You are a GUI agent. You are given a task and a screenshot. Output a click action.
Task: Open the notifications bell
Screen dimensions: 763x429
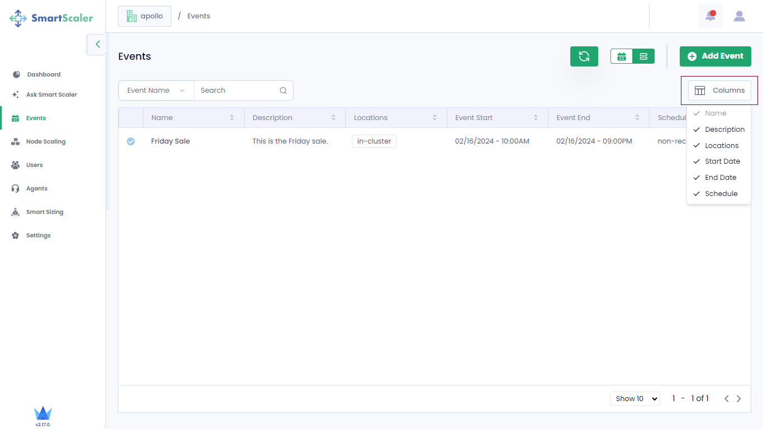(x=710, y=16)
